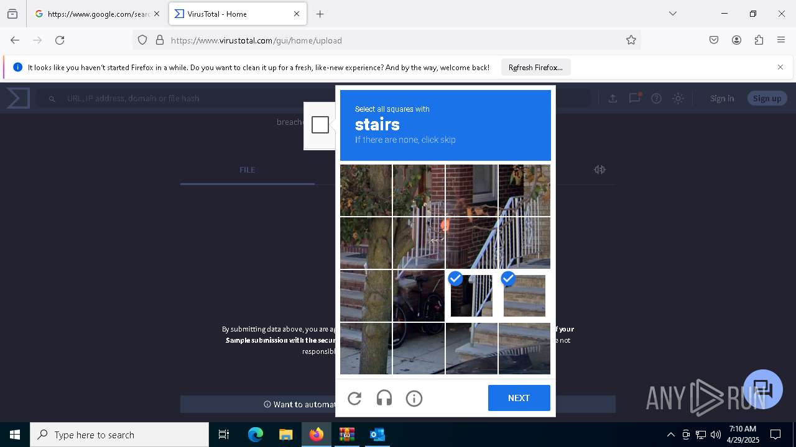Select the bicycle captcha tile
The height and width of the screenshot is (447, 796).
click(x=419, y=296)
